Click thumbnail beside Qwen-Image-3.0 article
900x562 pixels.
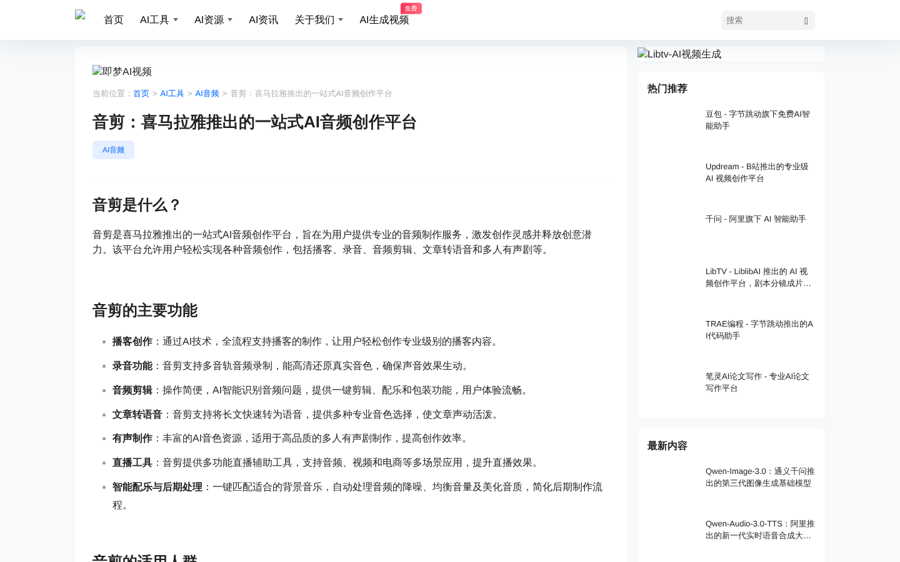(672, 483)
